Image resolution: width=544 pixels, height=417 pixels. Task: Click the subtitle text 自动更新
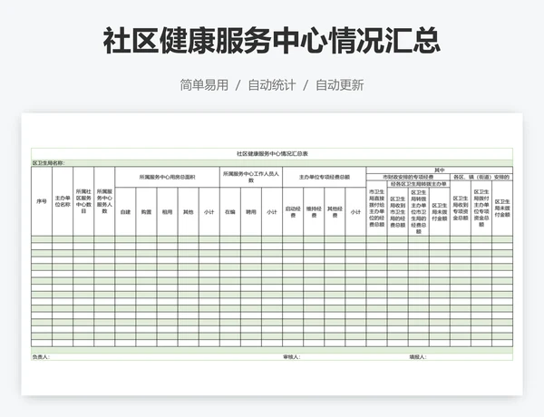tap(339, 85)
